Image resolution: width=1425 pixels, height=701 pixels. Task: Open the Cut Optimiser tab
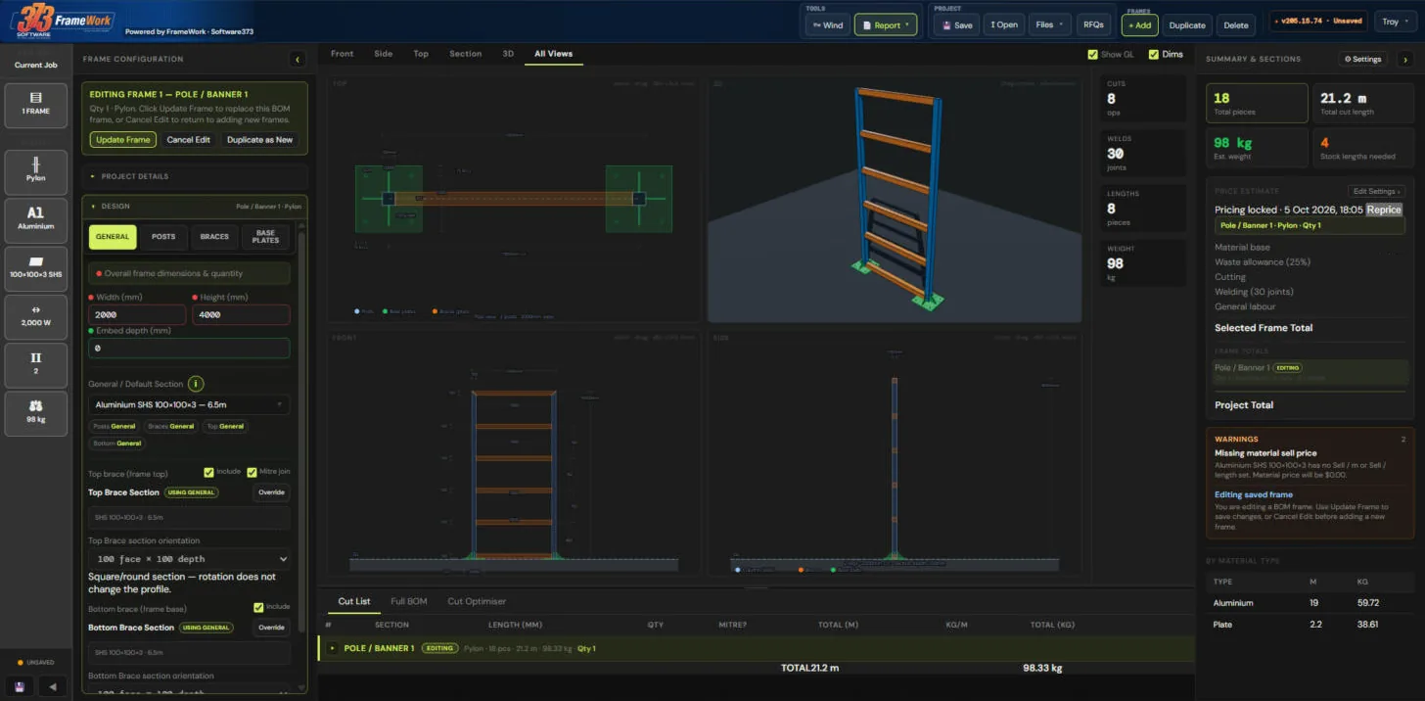(477, 601)
